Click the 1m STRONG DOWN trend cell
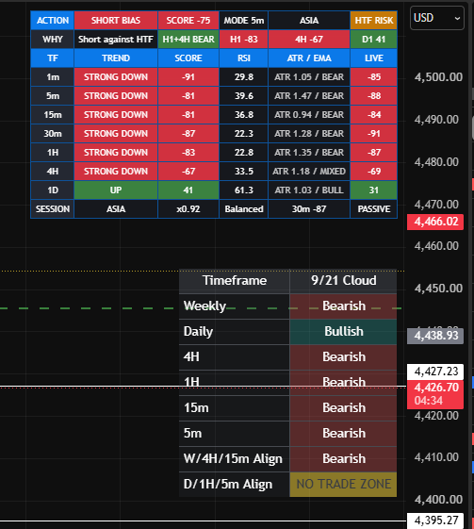The image size is (474, 529). coord(116,77)
